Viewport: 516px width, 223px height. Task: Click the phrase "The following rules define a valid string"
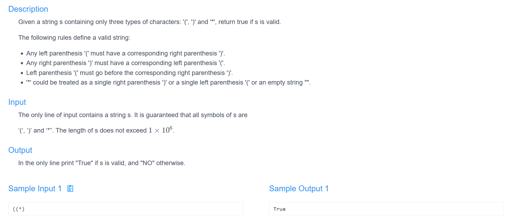74,37
